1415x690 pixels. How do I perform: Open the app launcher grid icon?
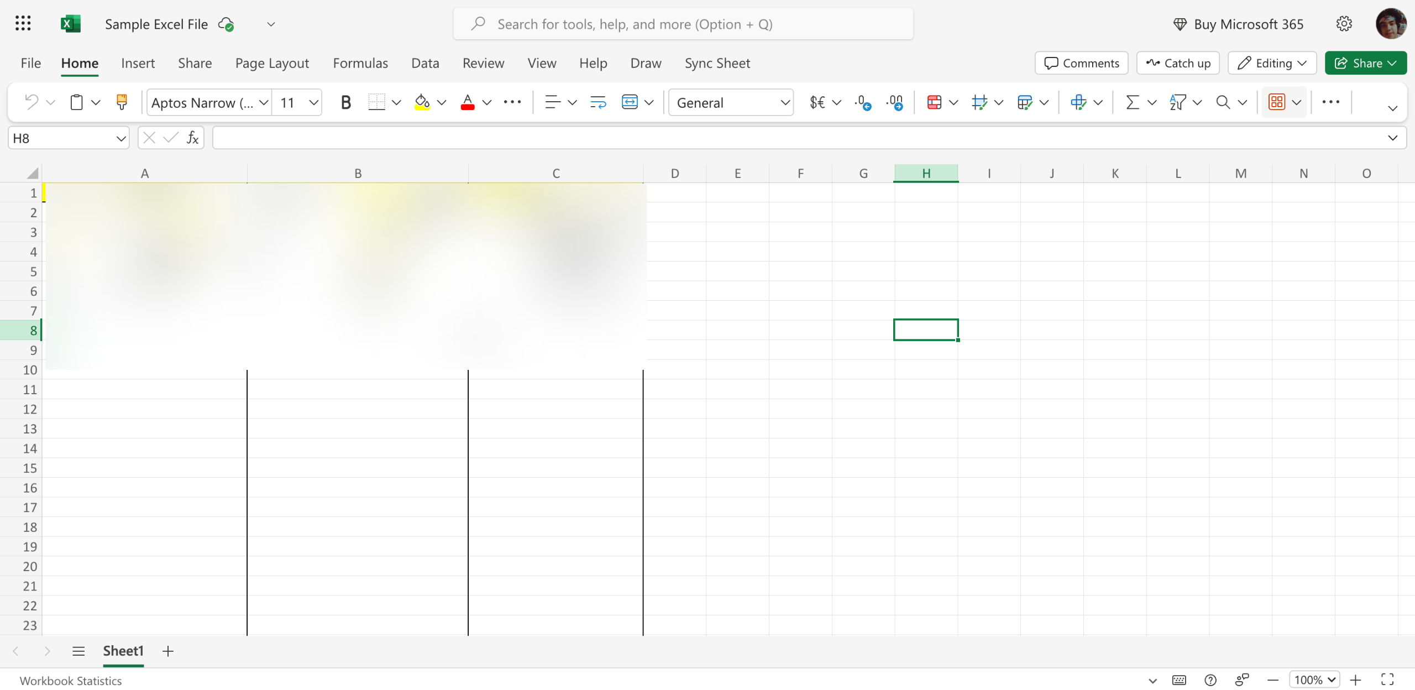click(23, 24)
